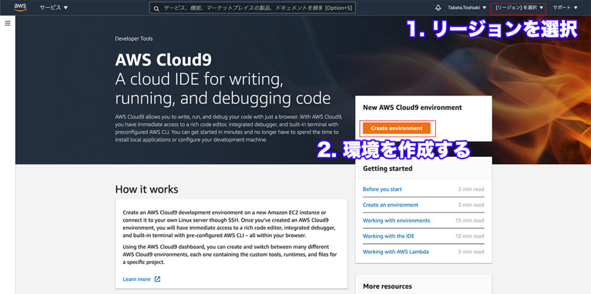
Task: Click the Create environment button
Action: (x=397, y=128)
